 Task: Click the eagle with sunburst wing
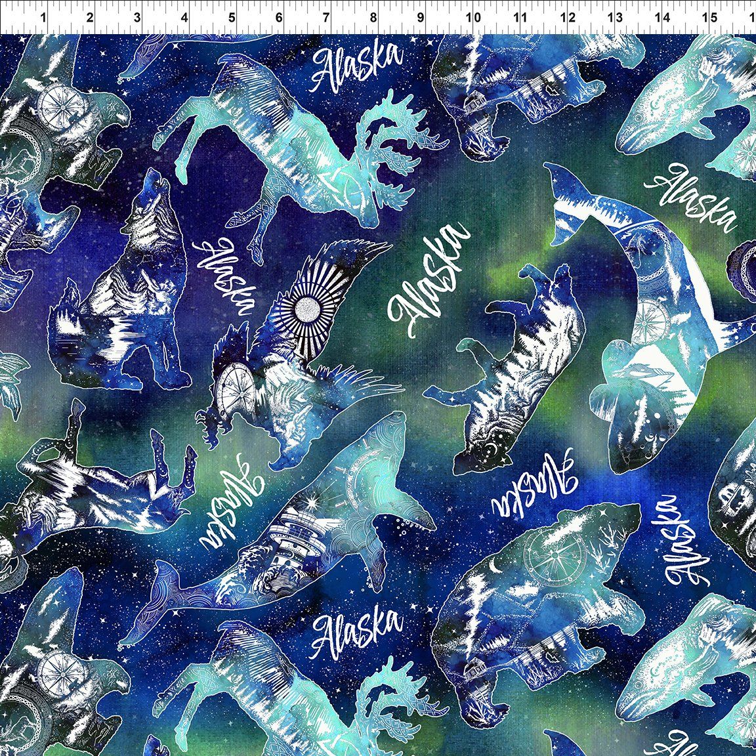point(299,354)
